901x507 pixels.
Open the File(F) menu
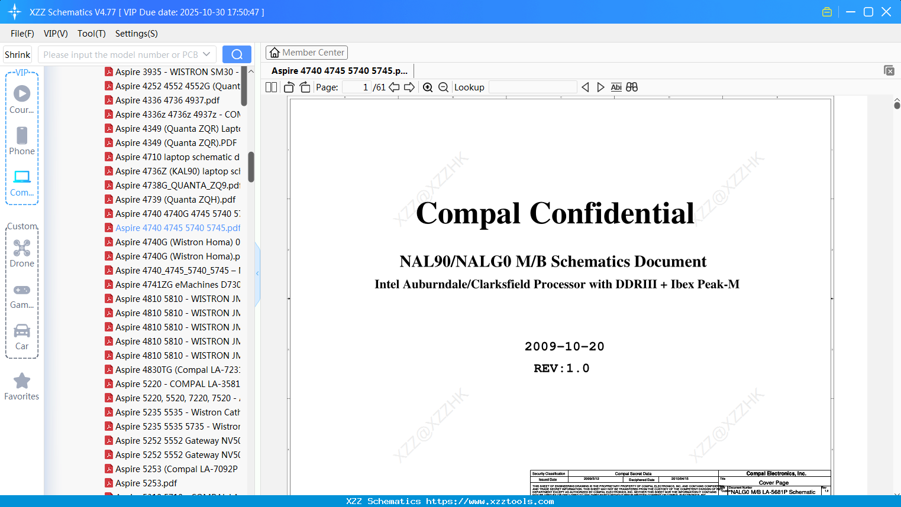click(22, 34)
